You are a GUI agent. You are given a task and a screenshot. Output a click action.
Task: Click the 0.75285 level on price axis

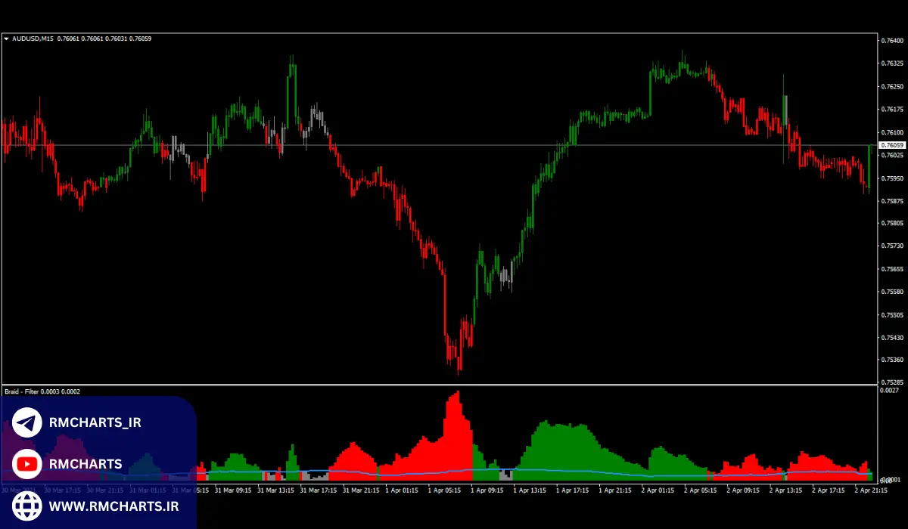893,382
